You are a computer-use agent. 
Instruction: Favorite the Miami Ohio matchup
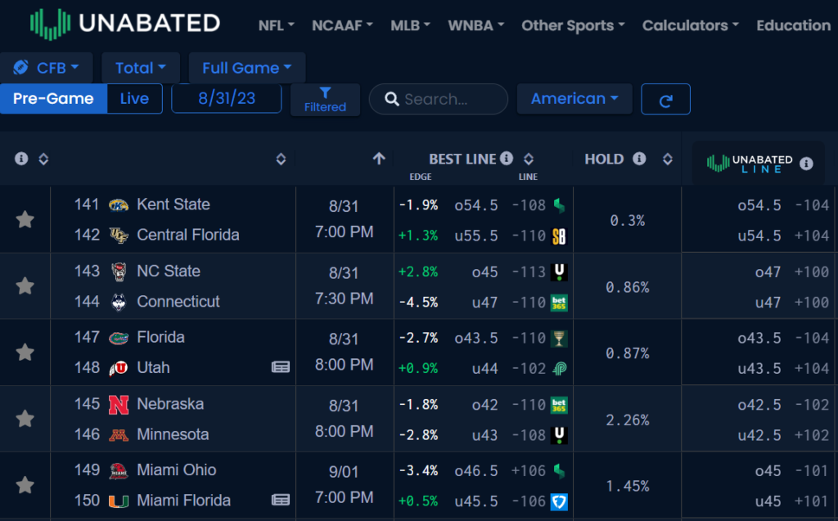(x=25, y=485)
